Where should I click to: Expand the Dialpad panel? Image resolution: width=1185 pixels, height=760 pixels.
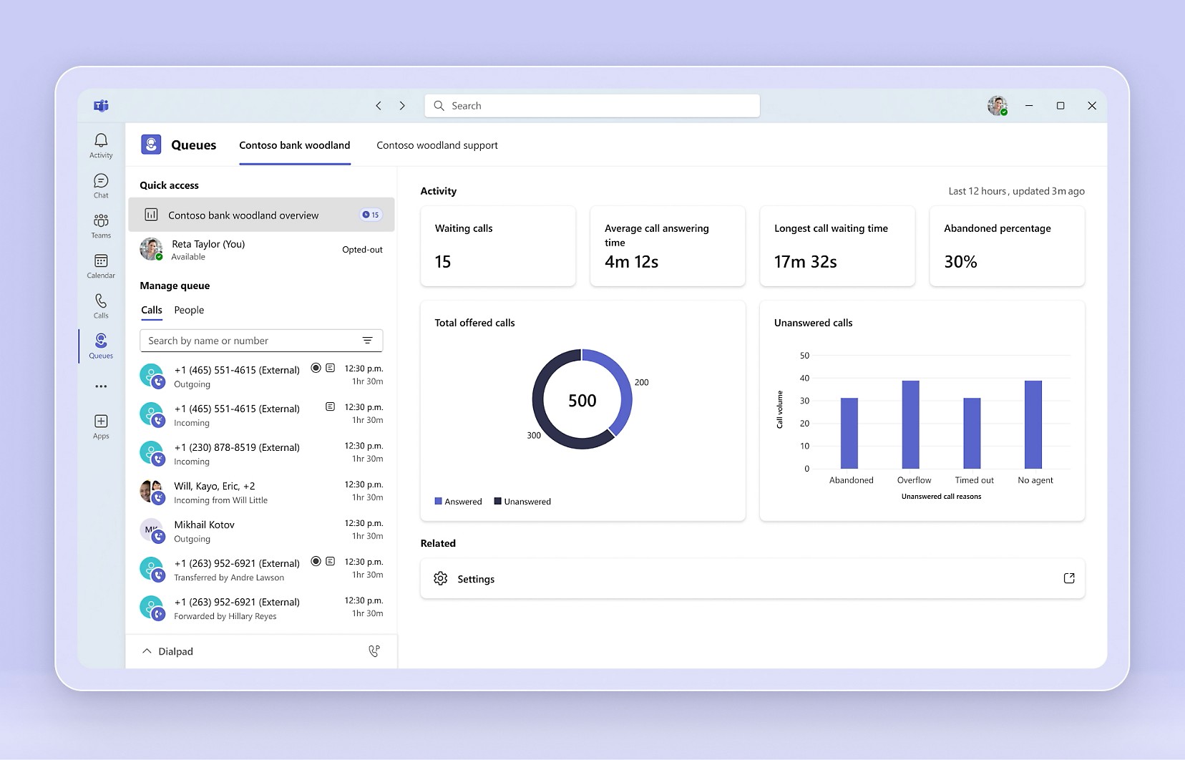[147, 651]
